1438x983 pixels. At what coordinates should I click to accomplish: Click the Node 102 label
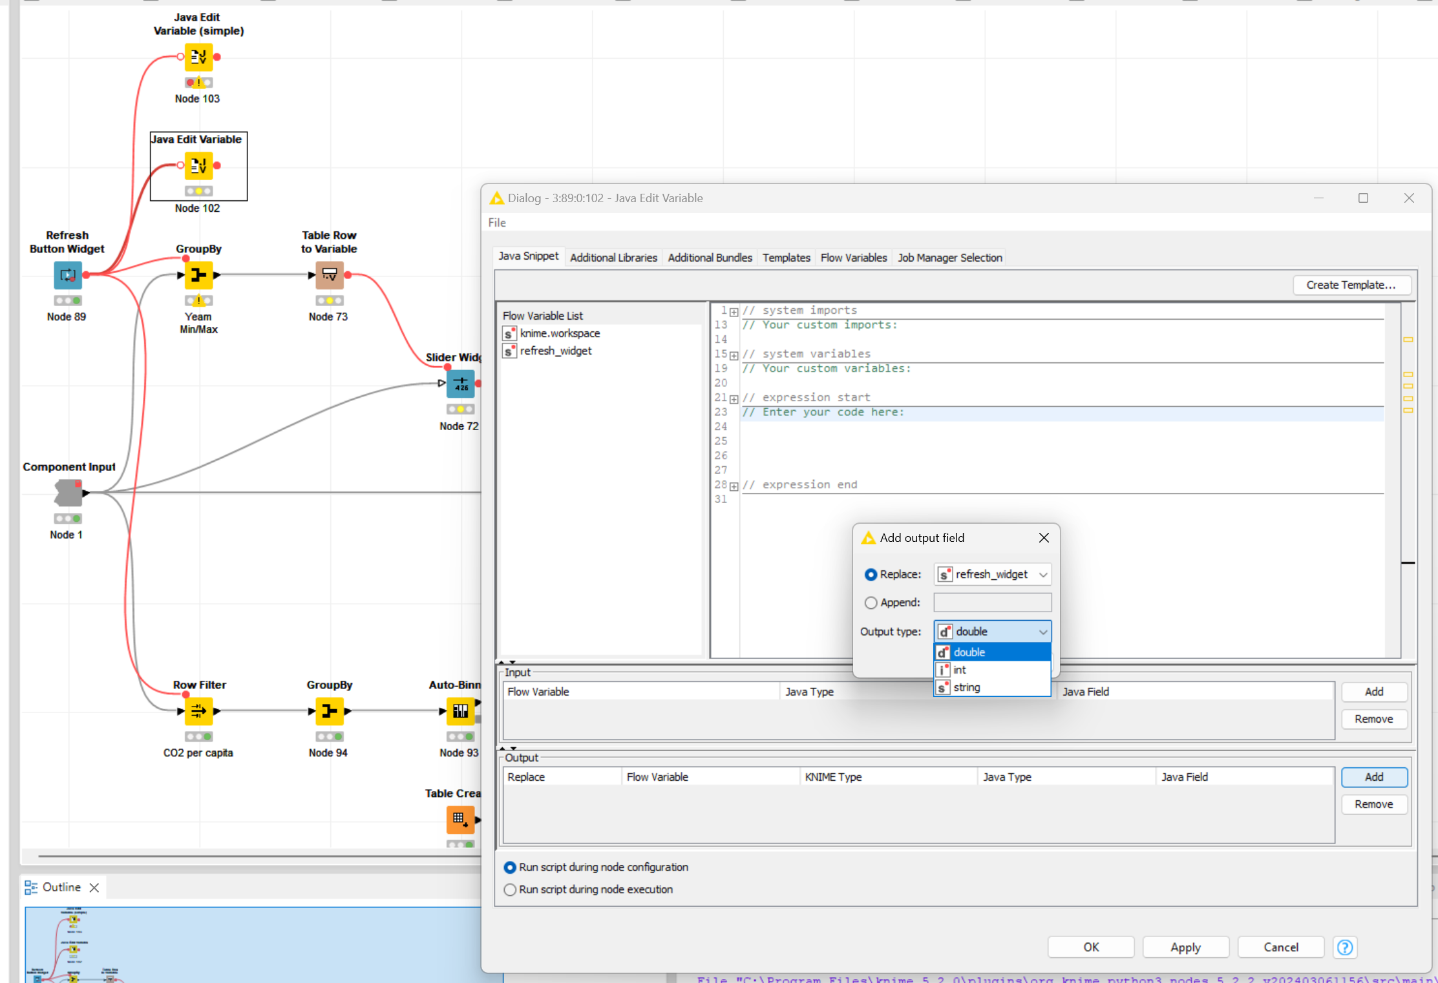point(197,208)
